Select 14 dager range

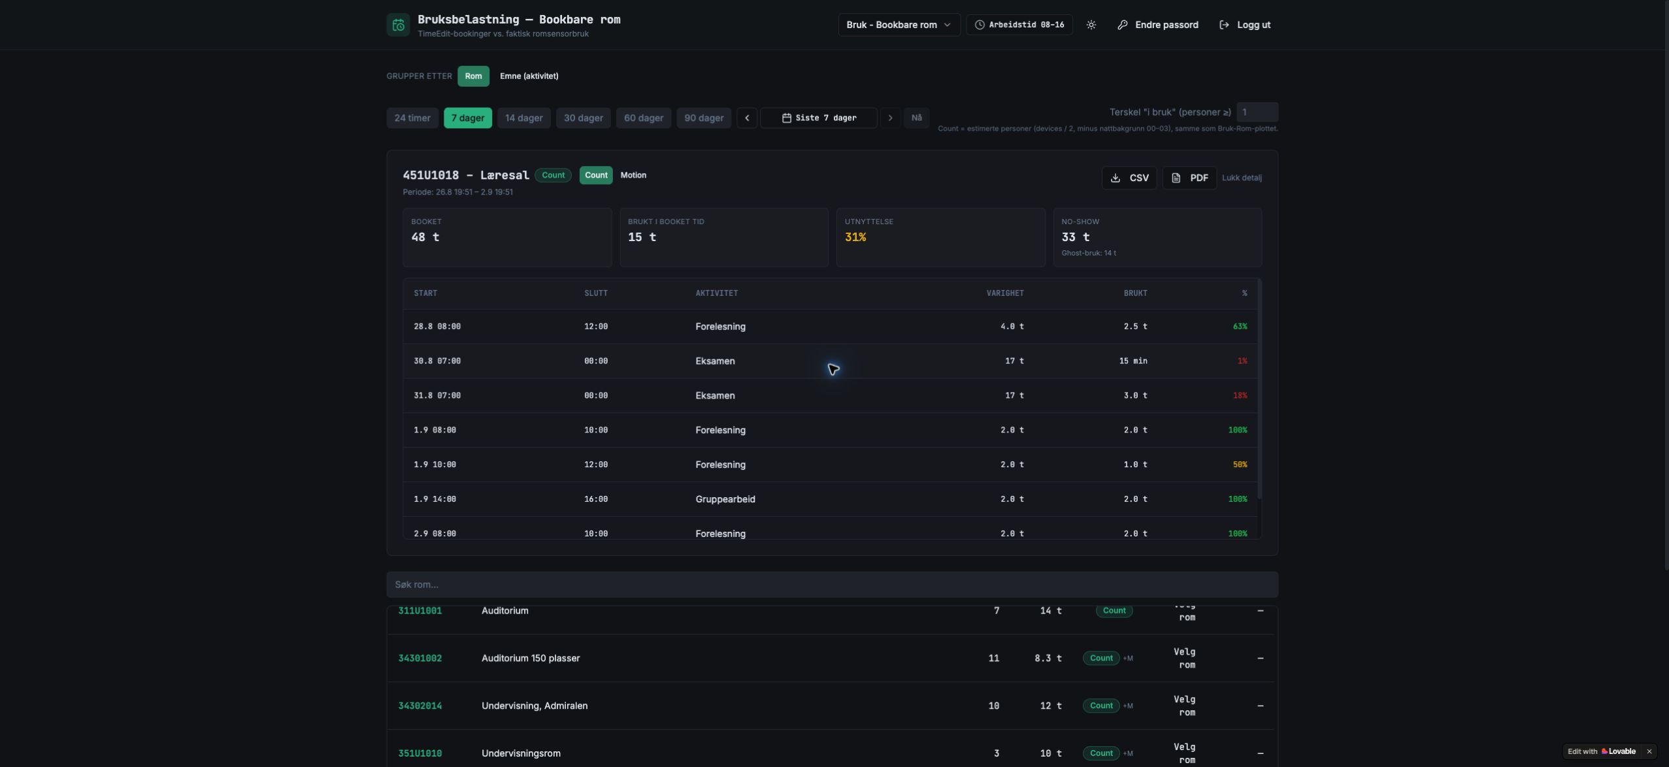tap(523, 118)
